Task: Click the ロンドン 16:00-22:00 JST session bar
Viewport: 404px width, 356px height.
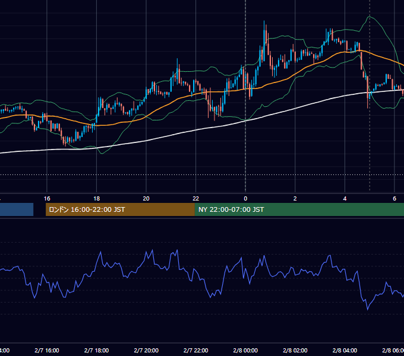Action: [x=120, y=209]
